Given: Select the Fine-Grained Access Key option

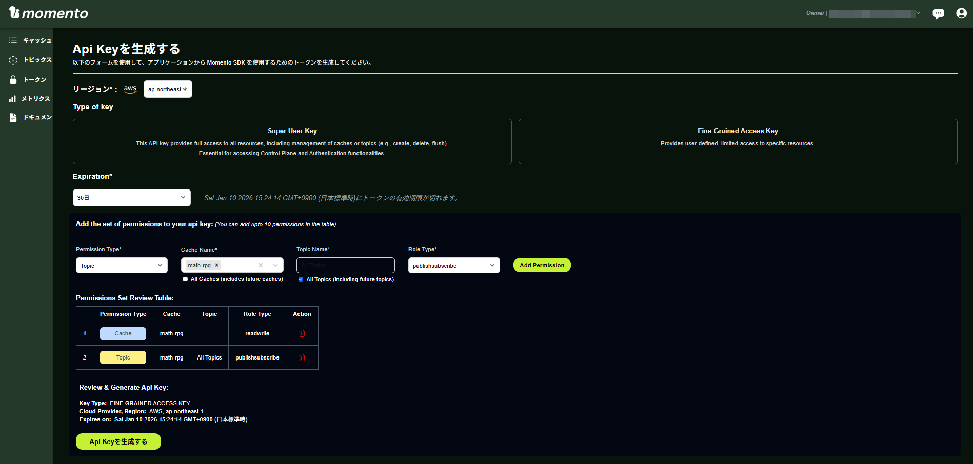Looking at the screenshot, I should tap(737, 141).
